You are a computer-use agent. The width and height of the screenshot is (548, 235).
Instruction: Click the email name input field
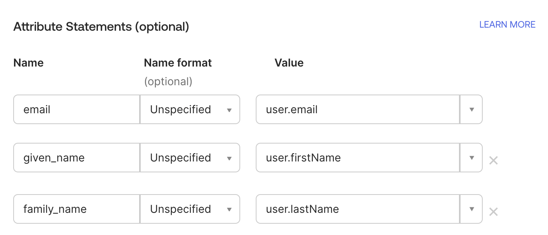click(x=76, y=110)
